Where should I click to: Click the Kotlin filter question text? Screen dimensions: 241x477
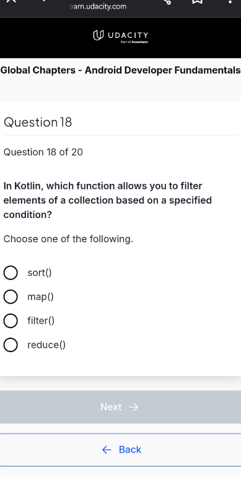(x=107, y=200)
